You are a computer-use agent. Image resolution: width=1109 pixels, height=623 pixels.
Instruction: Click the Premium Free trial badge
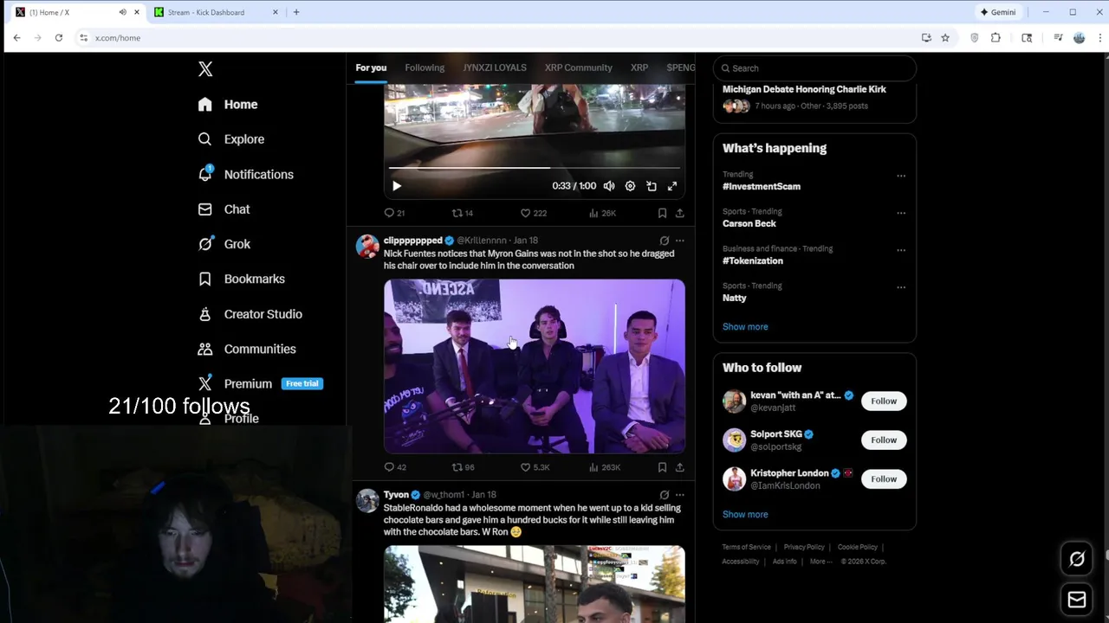pyautogui.click(x=302, y=383)
